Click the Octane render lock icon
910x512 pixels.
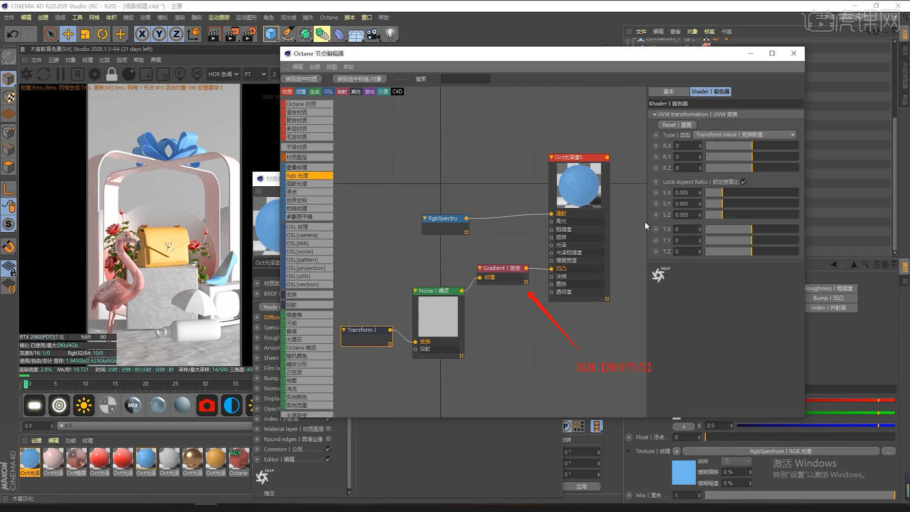112,74
